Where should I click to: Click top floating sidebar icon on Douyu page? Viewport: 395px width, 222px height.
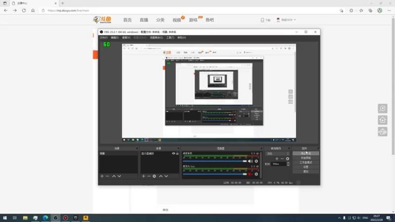(383, 109)
